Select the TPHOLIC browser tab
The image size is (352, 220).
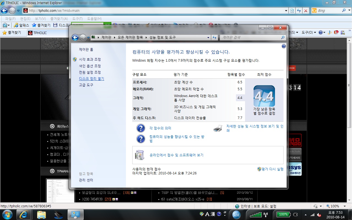(40, 33)
